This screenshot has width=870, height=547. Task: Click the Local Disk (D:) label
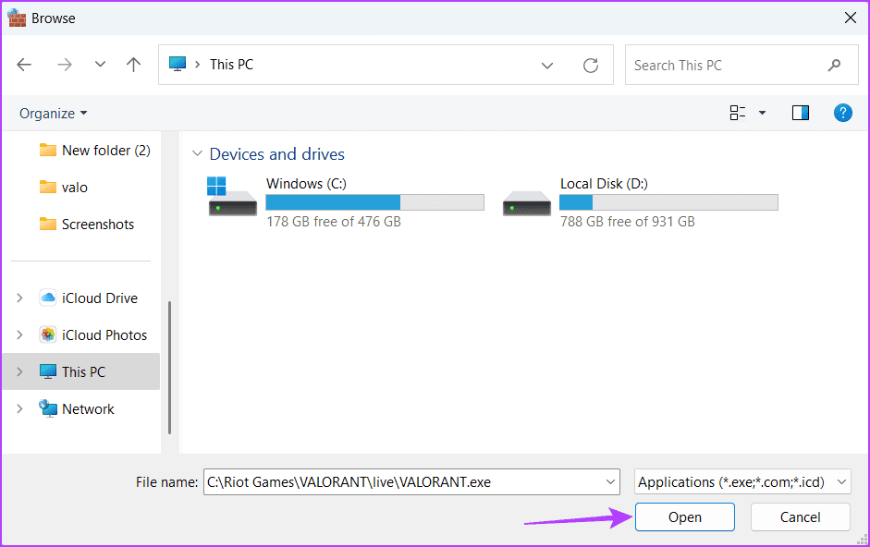click(605, 184)
